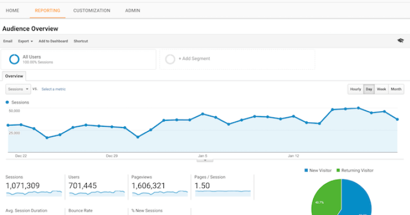
Task: Open the Sessions metric dropdown
Action: 18,89
